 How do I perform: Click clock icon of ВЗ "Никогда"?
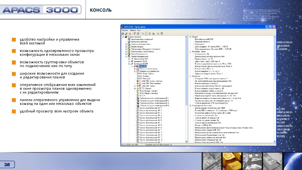tap(138, 79)
